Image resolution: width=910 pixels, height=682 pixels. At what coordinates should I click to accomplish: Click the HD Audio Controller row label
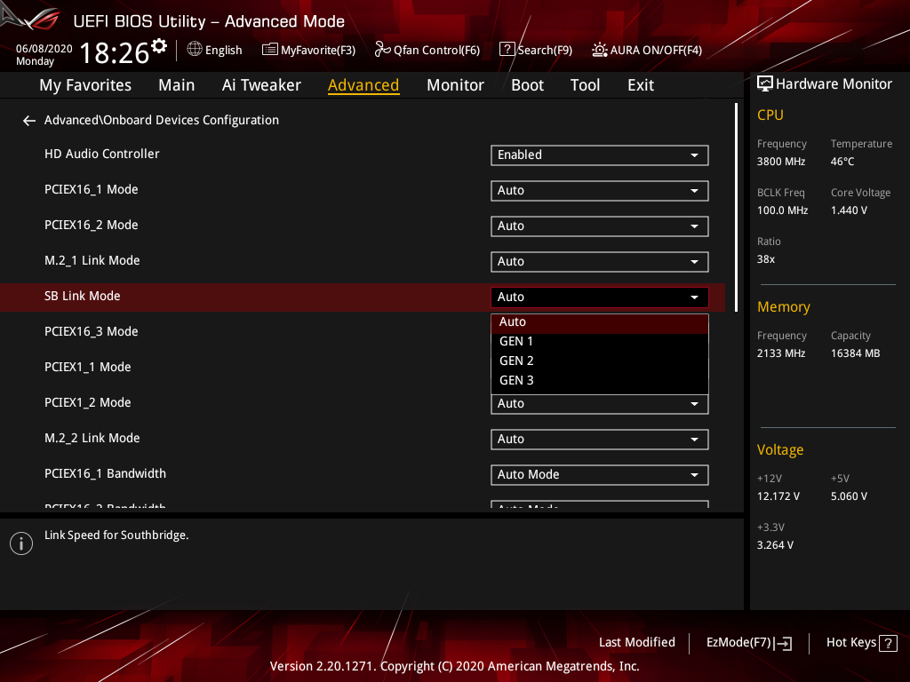[x=101, y=154]
